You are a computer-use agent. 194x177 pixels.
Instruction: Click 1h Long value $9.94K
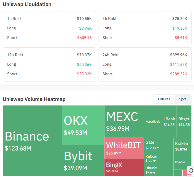(x=85, y=28)
